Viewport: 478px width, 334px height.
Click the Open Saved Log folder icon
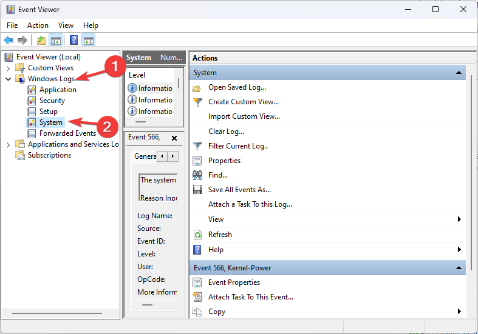pos(197,88)
